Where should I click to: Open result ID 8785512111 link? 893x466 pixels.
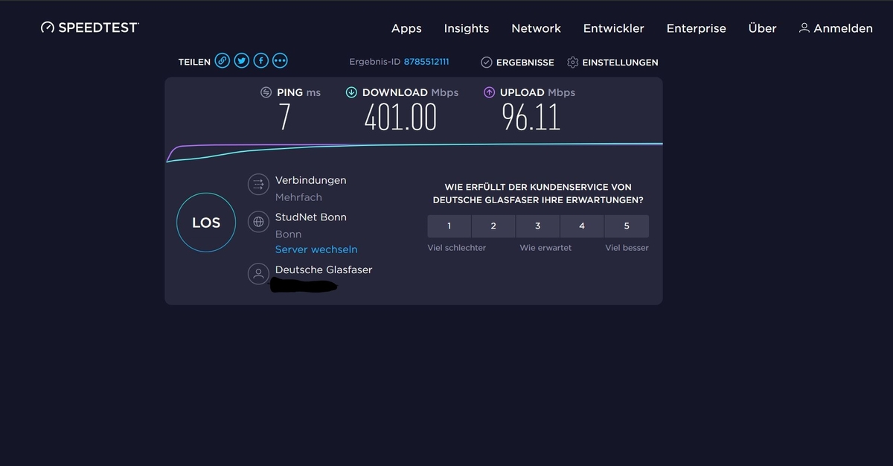(426, 62)
